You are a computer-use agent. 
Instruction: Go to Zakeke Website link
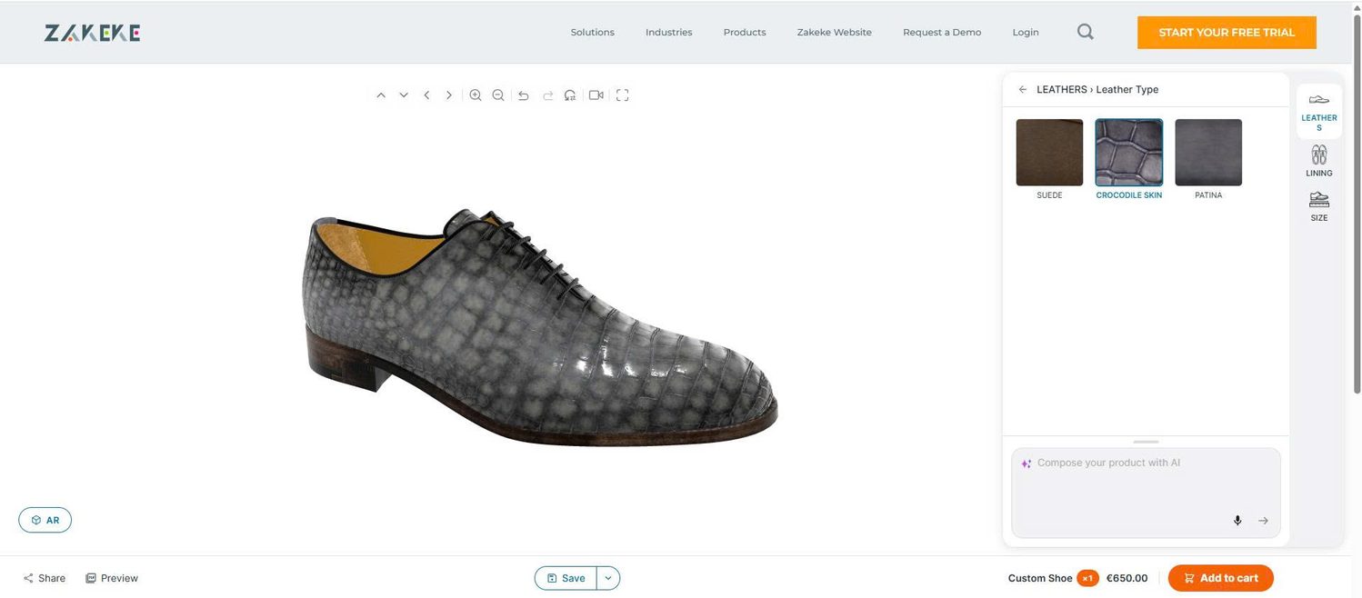pyautogui.click(x=835, y=33)
